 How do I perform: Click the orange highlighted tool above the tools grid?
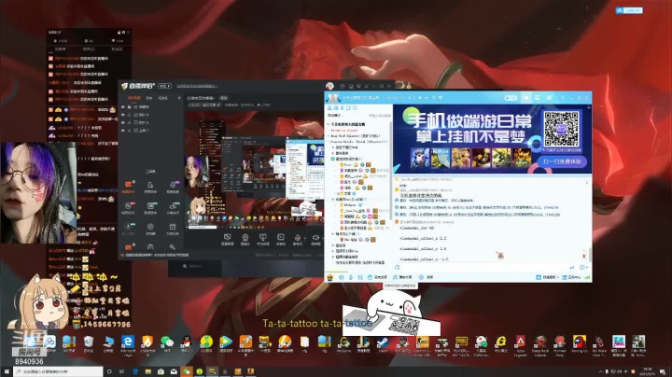tap(128, 185)
